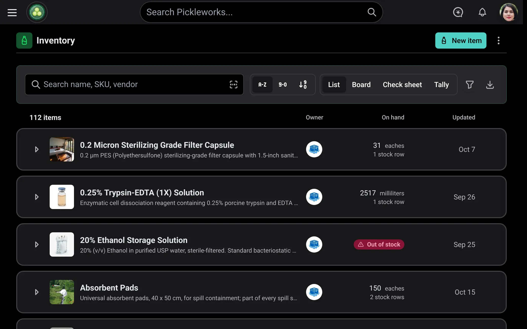527x329 pixels.
Task: Open 0.2 Micron Sterilizing Grade Filter Capsule title
Action: pos(157,145)
